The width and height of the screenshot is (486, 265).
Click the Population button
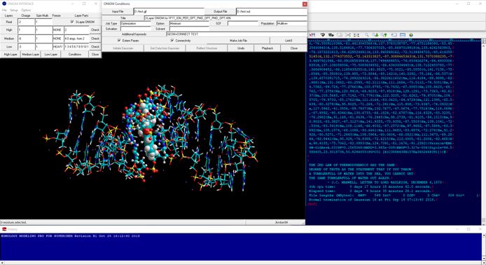coord(268,24)
